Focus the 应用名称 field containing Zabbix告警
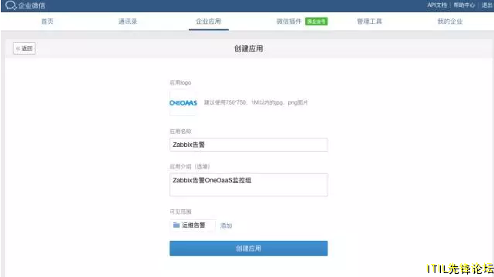 coord(249,145)
